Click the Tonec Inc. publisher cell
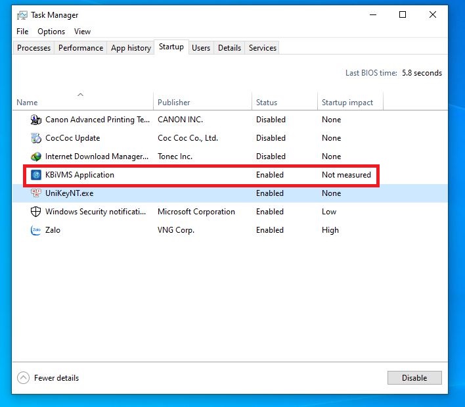This screenshot has width=465, height=407. coord(175,156)
